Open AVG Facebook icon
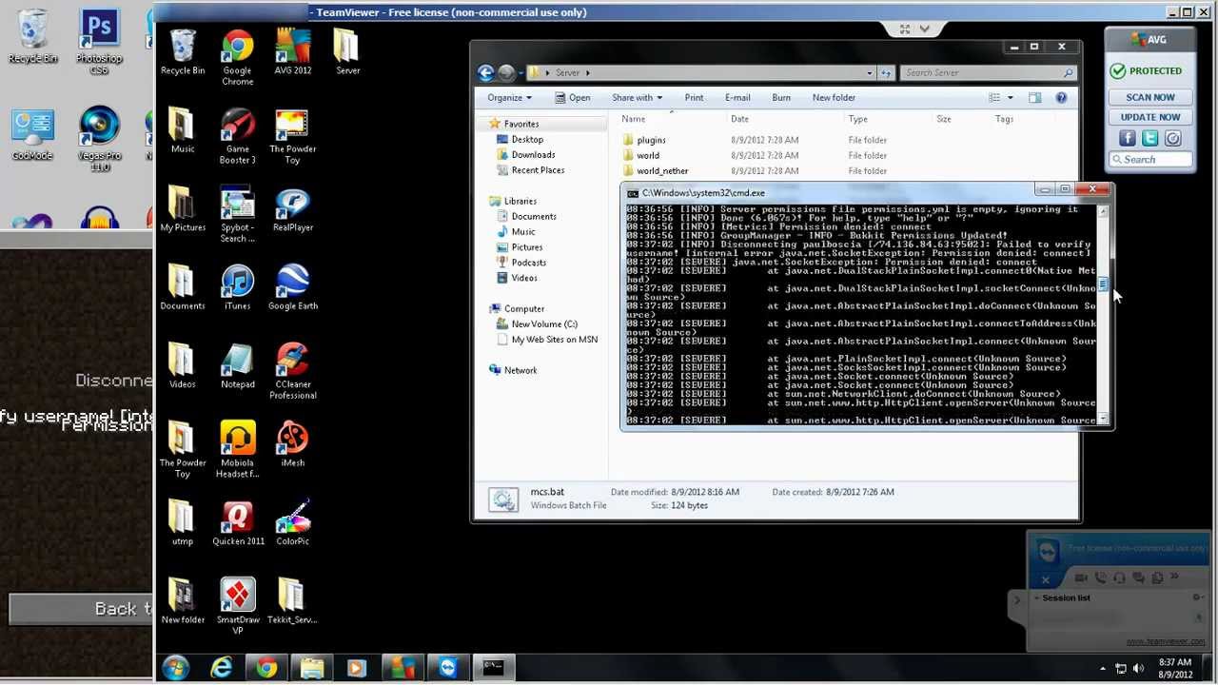1218x685 pixels. pos(1128,138)
